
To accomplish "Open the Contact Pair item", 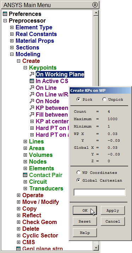I will tap(46, 175).
